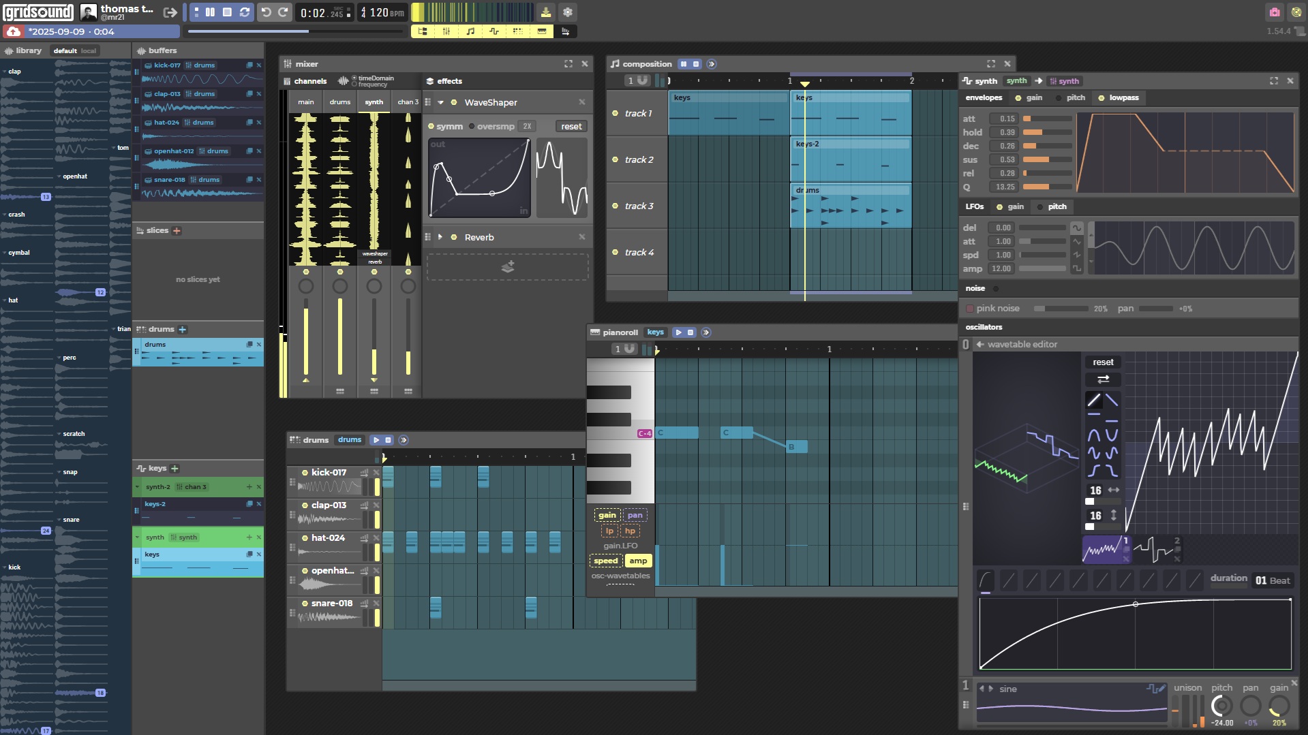
Task: Toggle the Reverb effect on/off
Action: (x=454, y=237)
